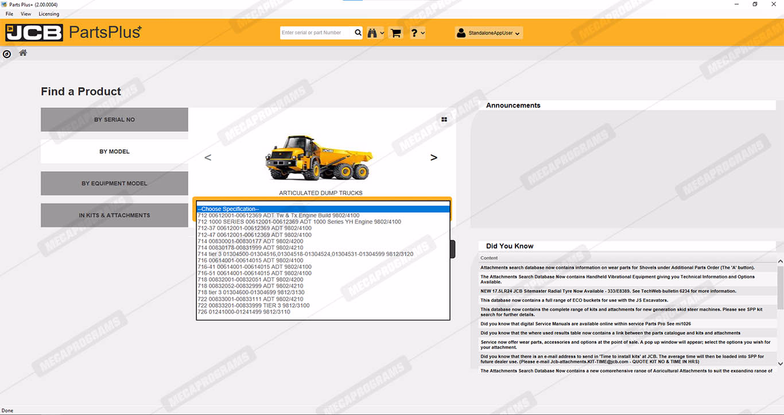This screenshot has width=784, height=415.
Task: Choose 714 00830001-00830177 ADT 9802/4200
Action: tap(323, 241)
